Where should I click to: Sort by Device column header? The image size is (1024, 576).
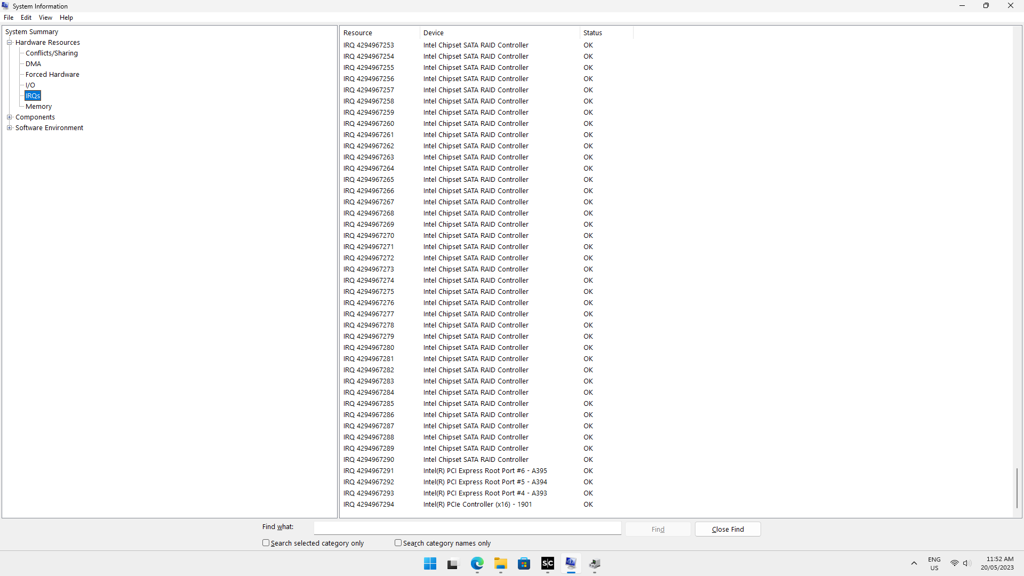click(500, 33)
